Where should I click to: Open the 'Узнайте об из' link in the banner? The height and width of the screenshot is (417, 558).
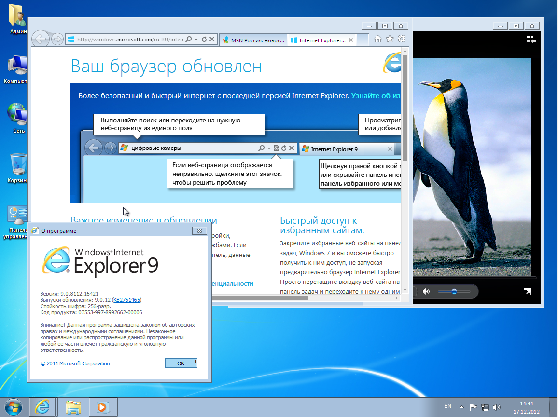tap(376, 95)
